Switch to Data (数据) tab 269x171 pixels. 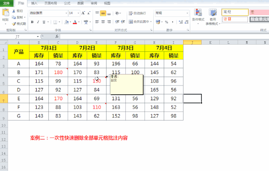point(80,3)
